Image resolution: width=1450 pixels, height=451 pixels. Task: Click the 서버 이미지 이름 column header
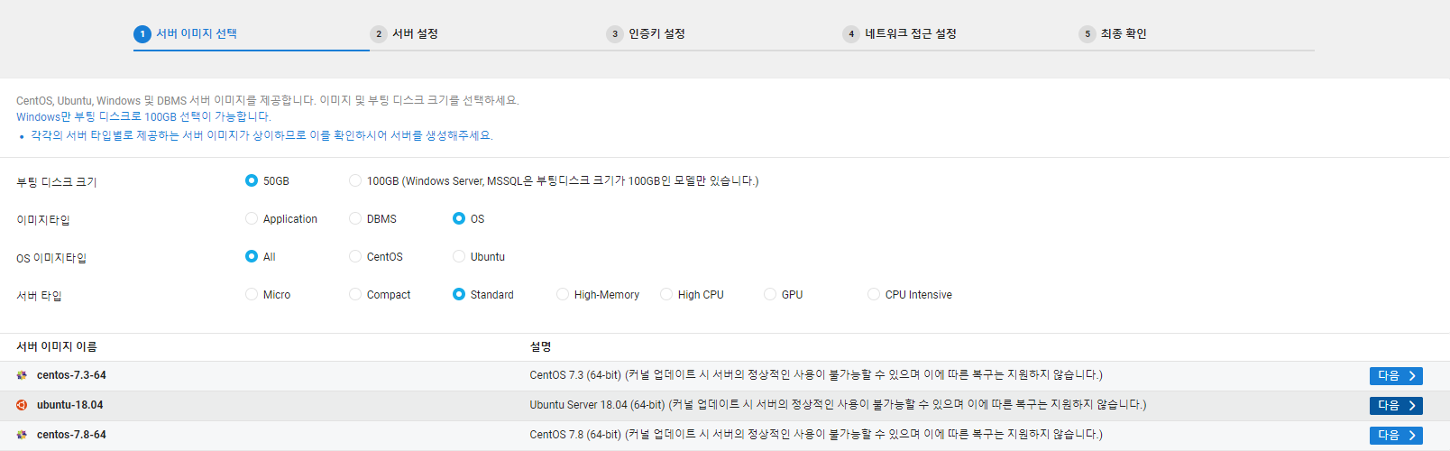coord(56,346)
